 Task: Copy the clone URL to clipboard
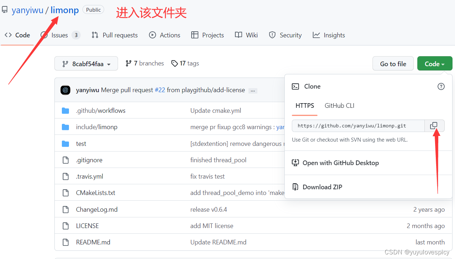434,126
